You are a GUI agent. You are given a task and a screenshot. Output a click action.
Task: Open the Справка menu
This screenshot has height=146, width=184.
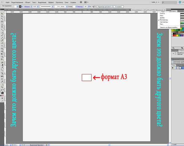point(73,2)
